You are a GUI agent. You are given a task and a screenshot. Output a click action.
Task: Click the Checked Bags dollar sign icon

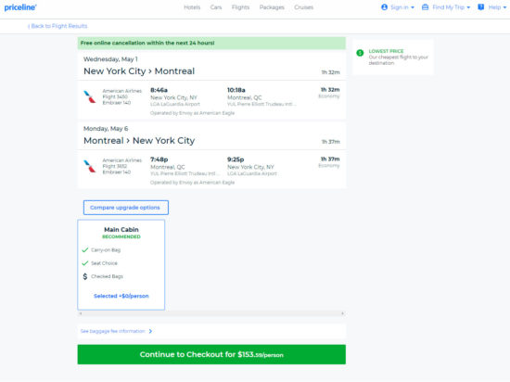click(85, 276)
